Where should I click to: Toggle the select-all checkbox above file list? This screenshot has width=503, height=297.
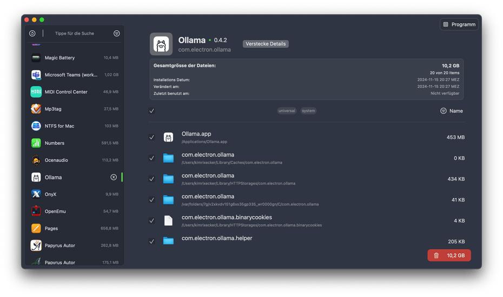[x=152, y=111]
